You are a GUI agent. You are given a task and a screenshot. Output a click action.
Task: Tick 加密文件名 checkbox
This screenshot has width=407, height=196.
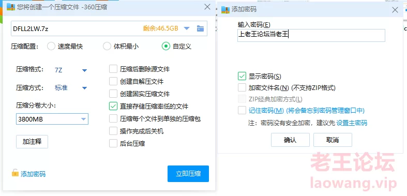[x=242, y=88]
